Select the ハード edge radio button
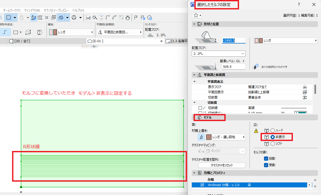This screenshot has height=195, width=321. point(273,131)
